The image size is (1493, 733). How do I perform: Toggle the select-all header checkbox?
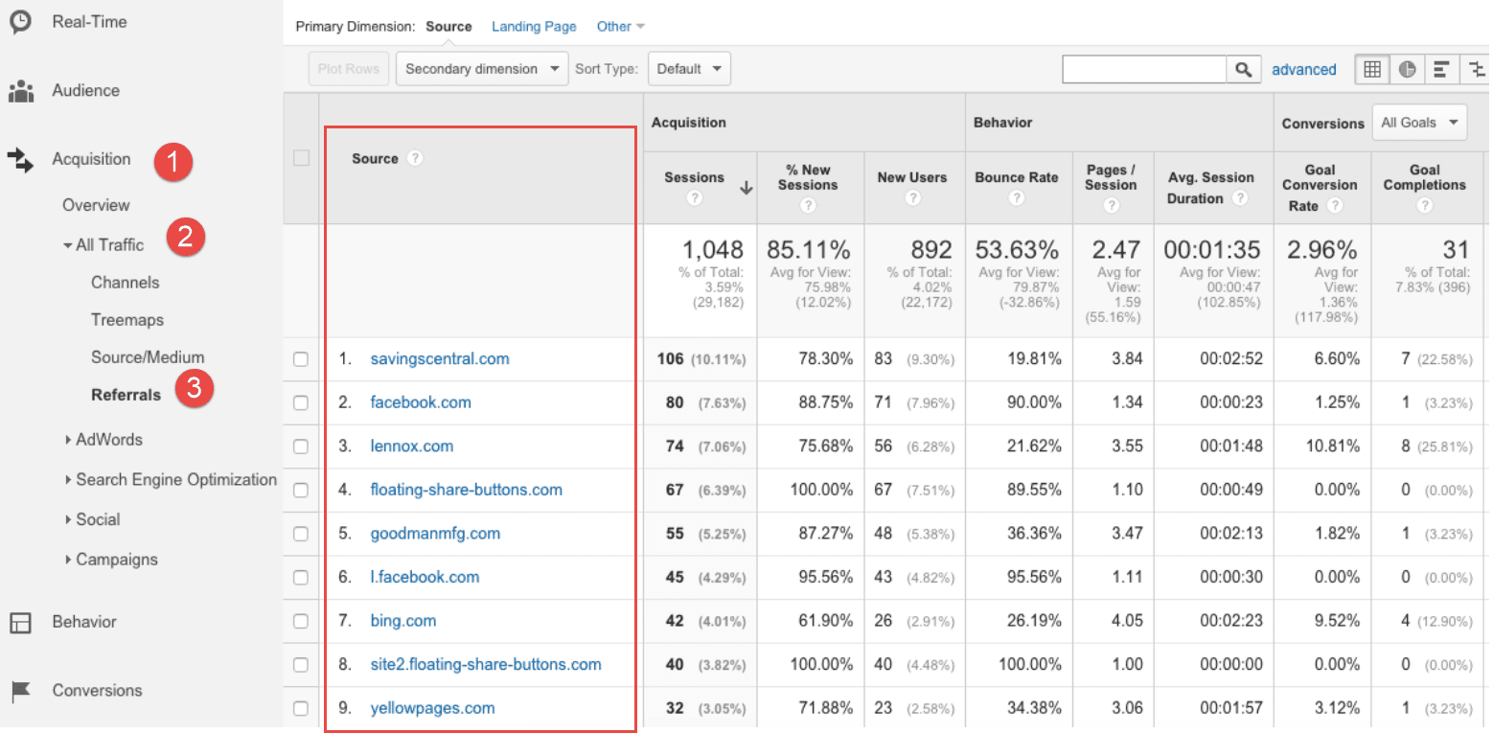(x=301, y=158)
